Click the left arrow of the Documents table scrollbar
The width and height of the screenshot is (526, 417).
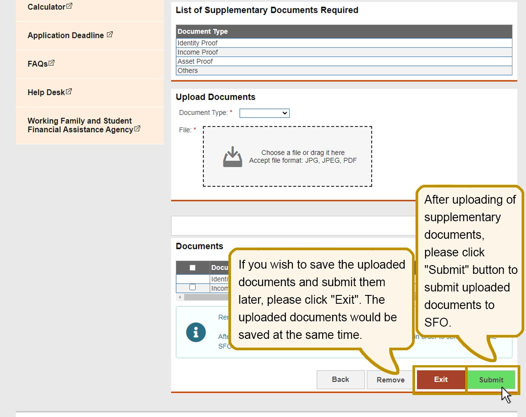pyautogui.click(x=179, y=297)
